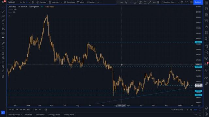This screenshot has height=117, width=209.
Task: Open the Indicators dialog
Action: point(54,2)
